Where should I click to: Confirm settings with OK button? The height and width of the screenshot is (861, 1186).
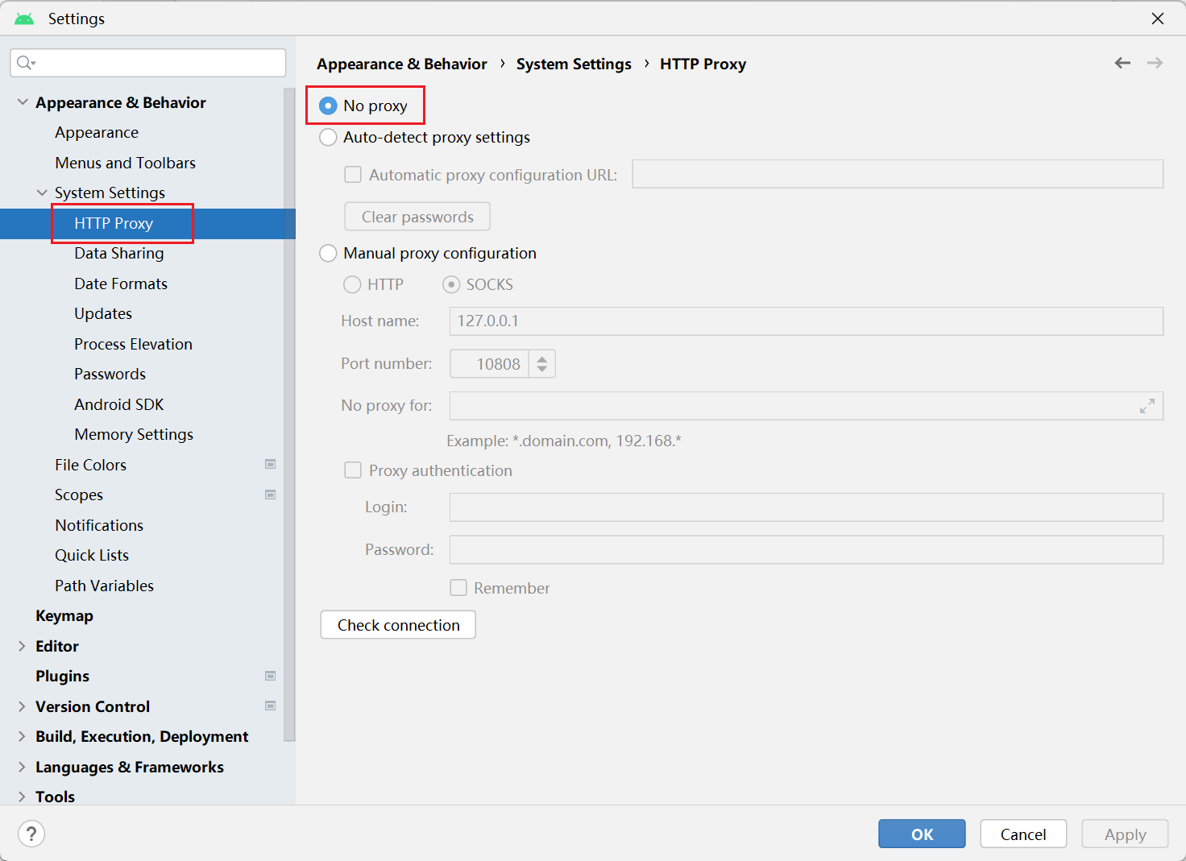(922, 834)
